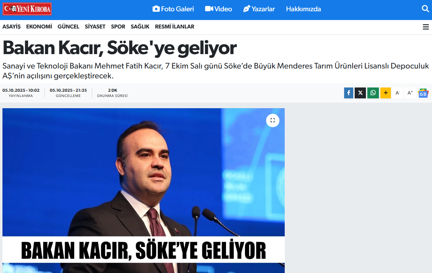This screenshot has height=273, width=432.
Task: Decrease font size with A- button
Action: tap(398, 93)
